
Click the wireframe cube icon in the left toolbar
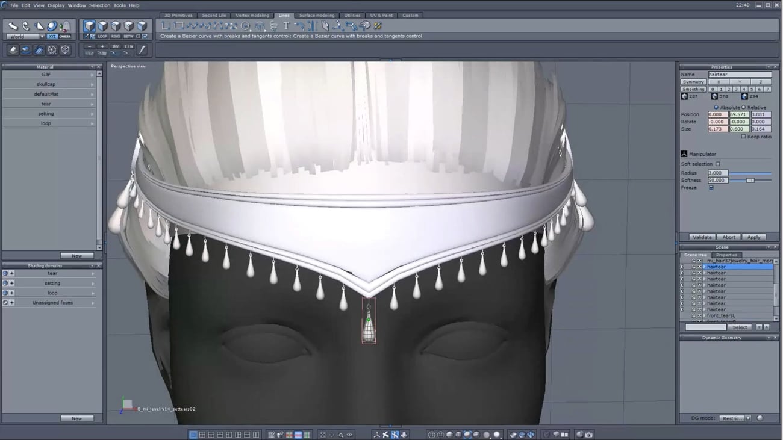pyautogui.click(x=65, y=50)
